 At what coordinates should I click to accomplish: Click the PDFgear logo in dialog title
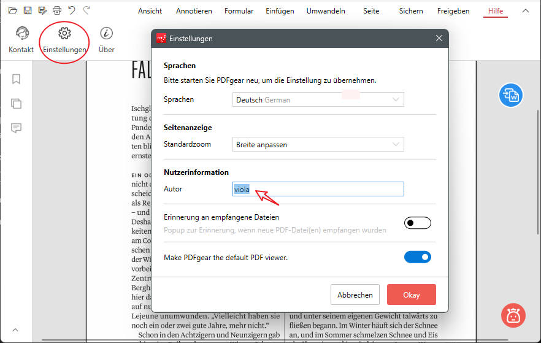coord(161,38)
